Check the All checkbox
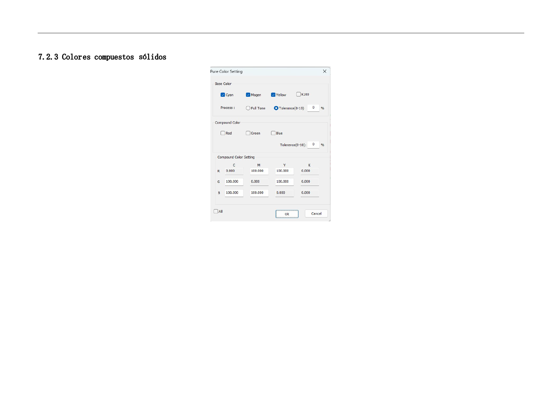Image resolution: width=560 pixels, height=396 pixels. pos(216,211)
